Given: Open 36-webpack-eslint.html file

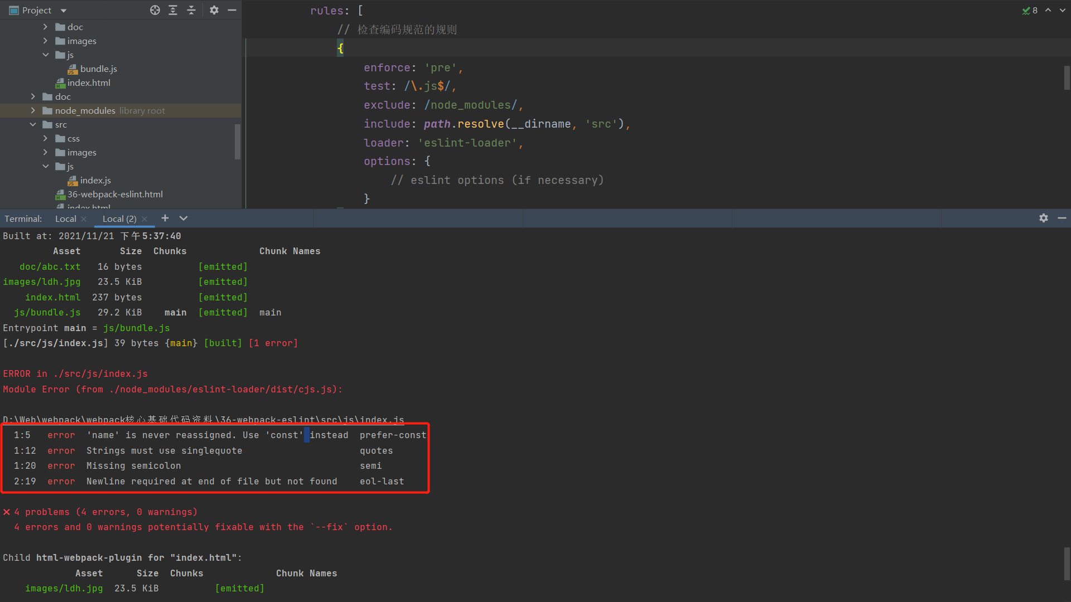Looking at the screenshot, I should 115,194.
